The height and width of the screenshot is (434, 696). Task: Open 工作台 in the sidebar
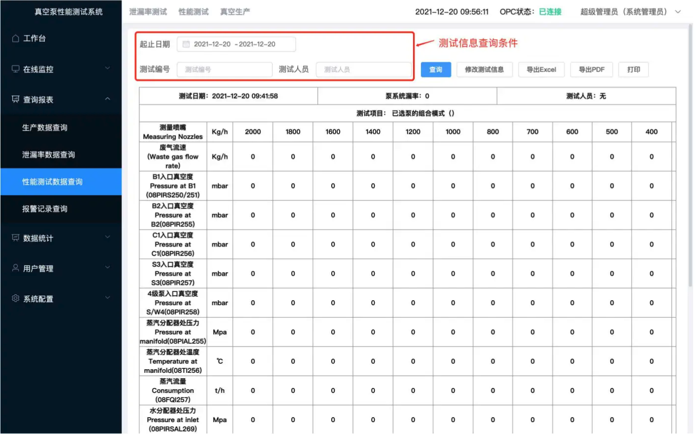point(61,38)
